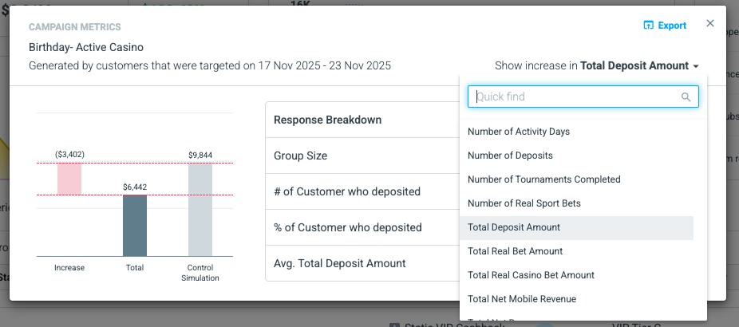This screenshot has width=739, height=327.
Task: Pick Total Real Bet Amount
Action: tap(576, 251)
